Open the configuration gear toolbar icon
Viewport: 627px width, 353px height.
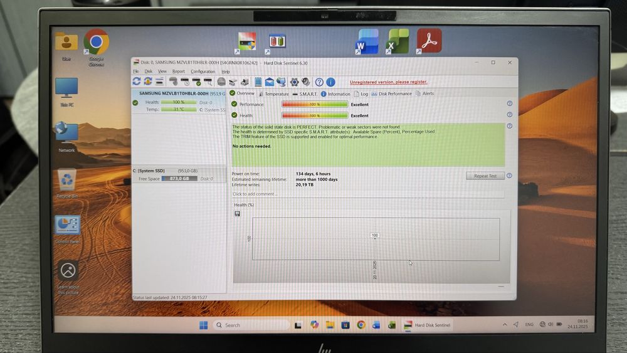294,82
